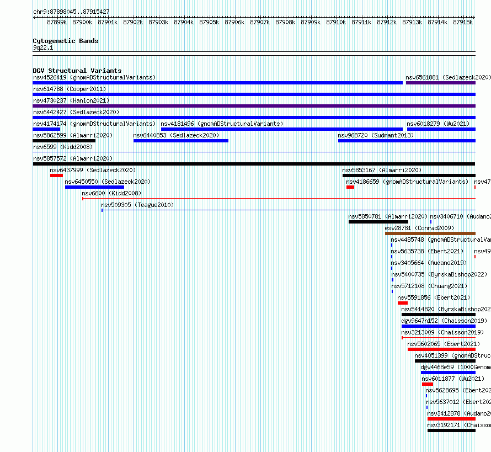This screenshot has width=491, height=452.
Task: Click the red bar under nsv5602065
Action: tap(441, 349)
